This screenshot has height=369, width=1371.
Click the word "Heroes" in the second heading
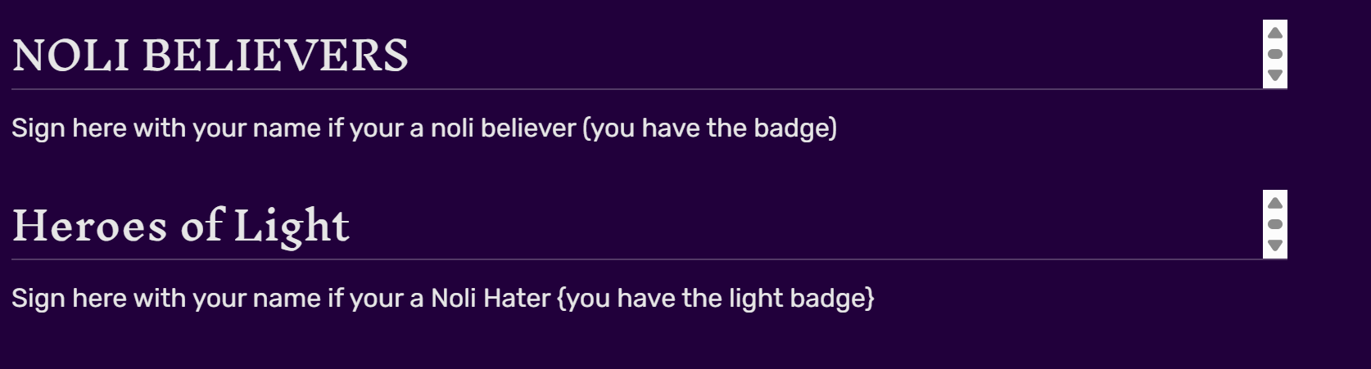(x=90, y=226)
